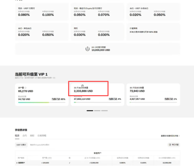Click the 当前可升级至 VIP 1 heading
The image size is (194, 167).
point(31,74)
